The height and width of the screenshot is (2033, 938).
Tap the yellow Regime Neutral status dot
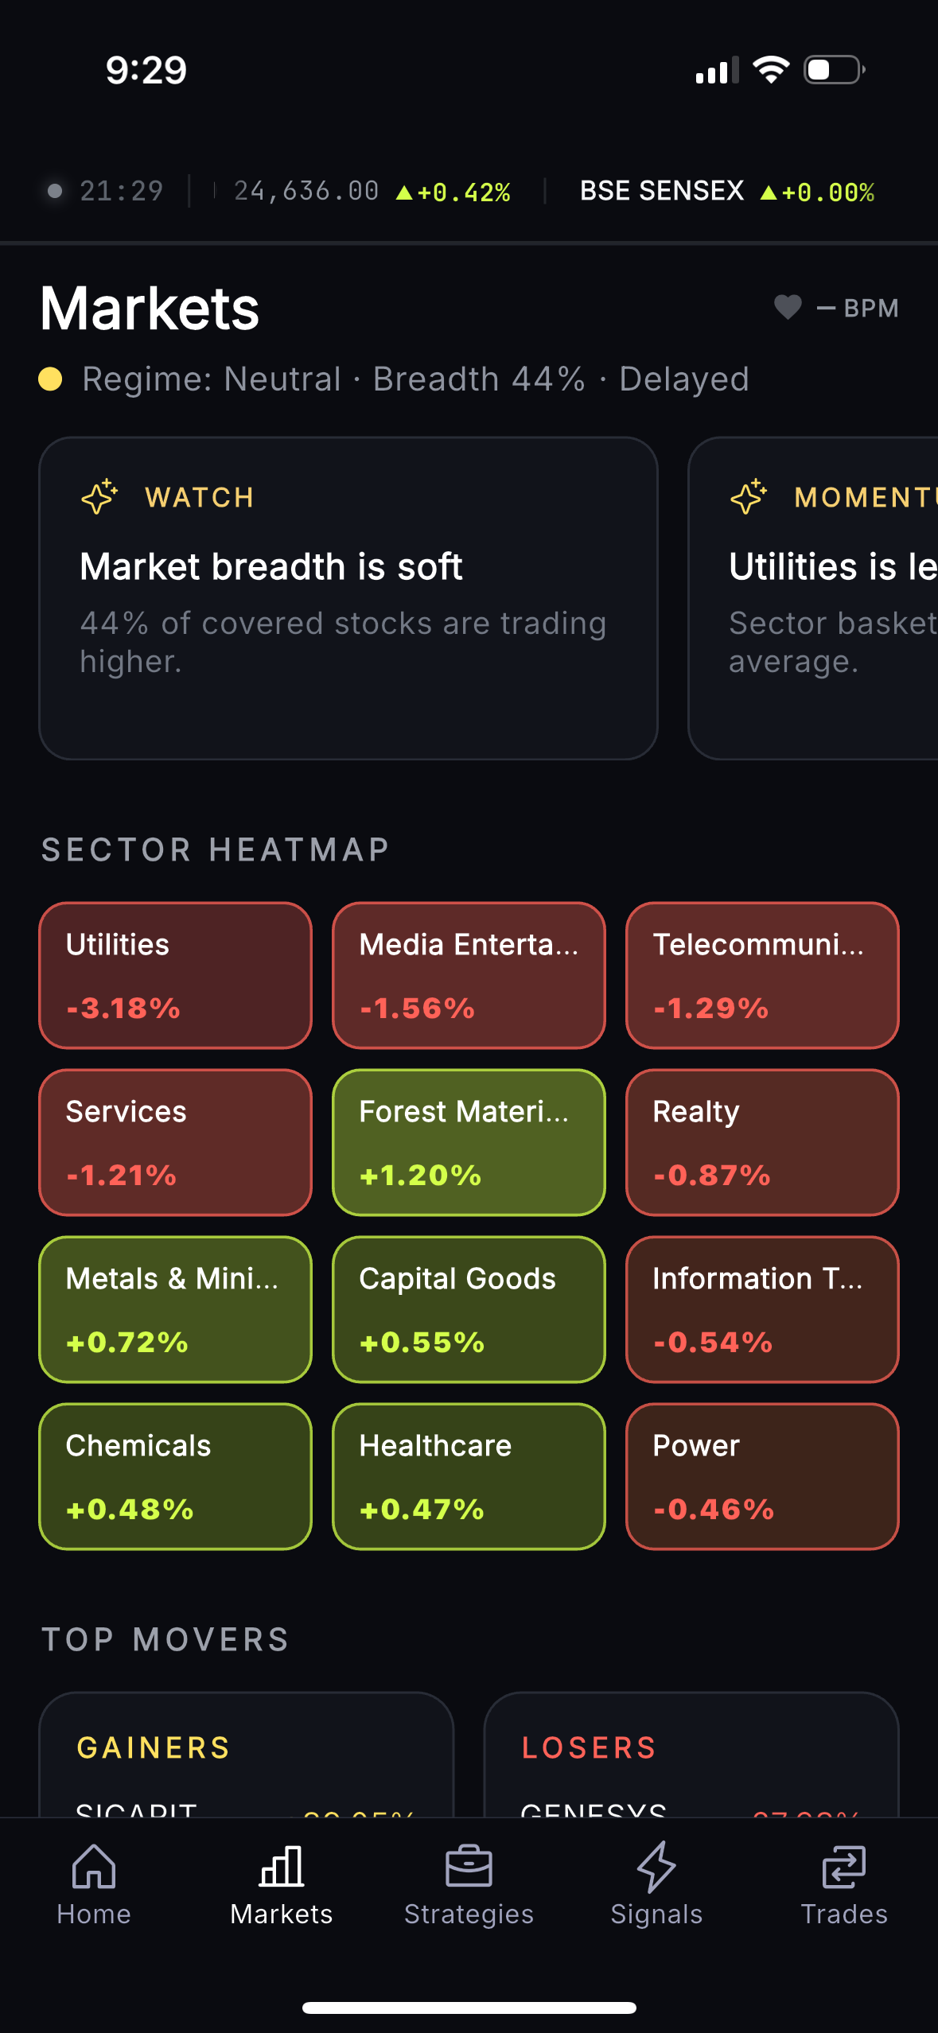click(x=51, y=379)
